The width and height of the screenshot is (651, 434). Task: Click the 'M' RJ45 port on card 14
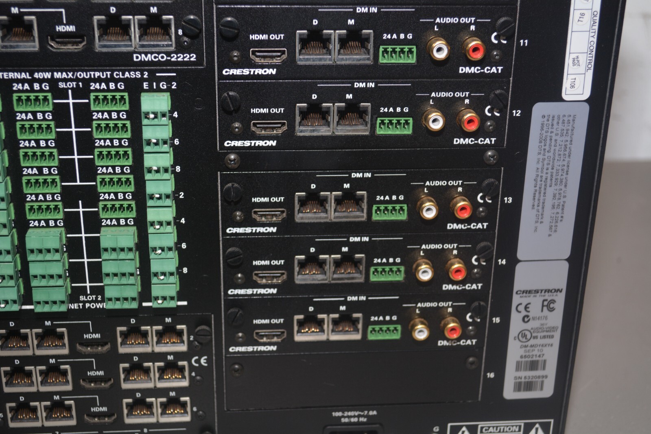(x=347, y=268)
